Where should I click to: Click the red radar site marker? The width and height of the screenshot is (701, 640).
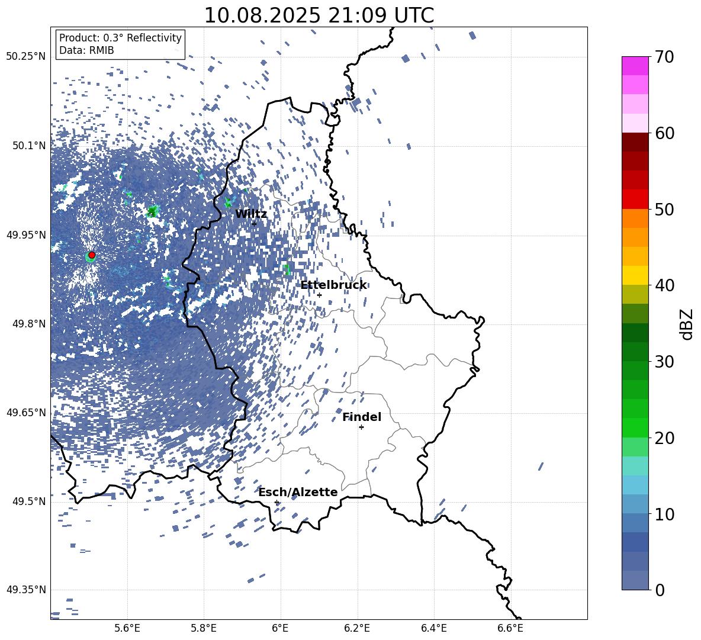click(x=92, y=255)
